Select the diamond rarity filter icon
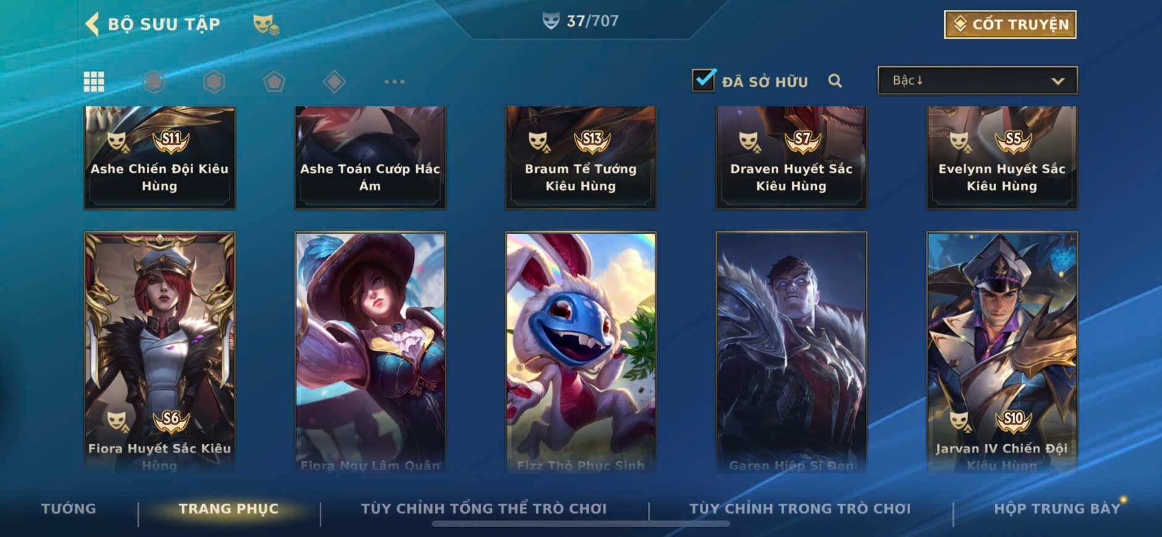Image resolution: width=1162 pixels, height=537 pixels. coord(334,81)
